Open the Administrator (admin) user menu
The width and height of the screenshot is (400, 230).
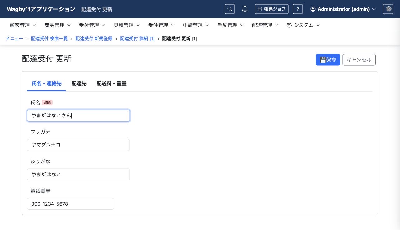(x=343, y=9)
